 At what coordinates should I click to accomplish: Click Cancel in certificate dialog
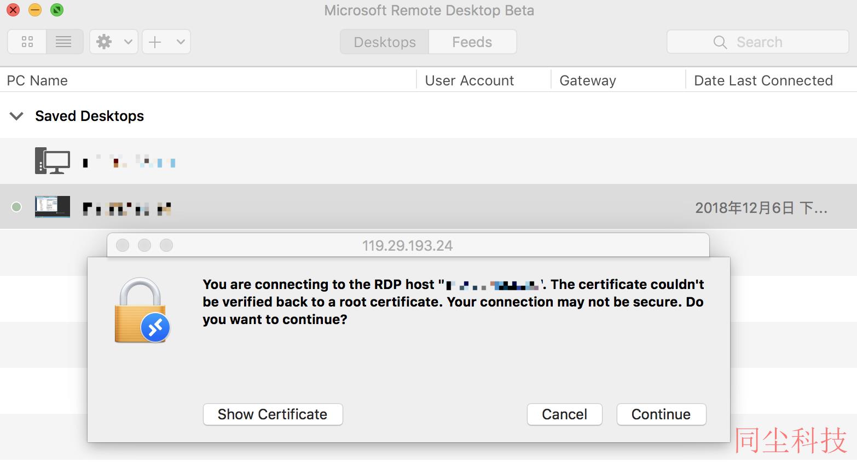click(x=564, y=414)
